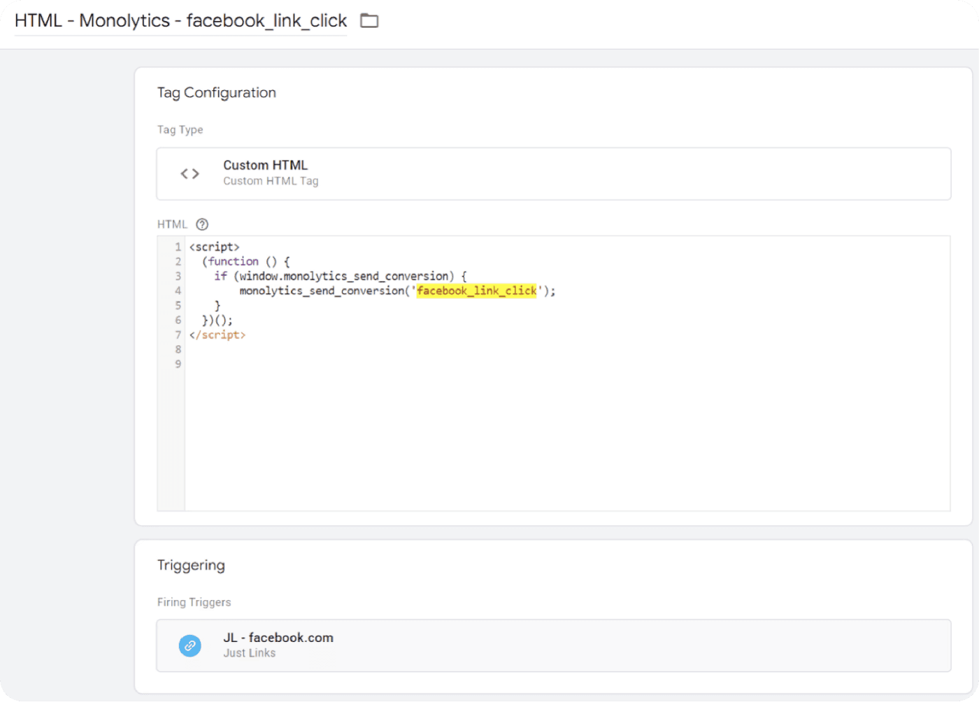The width and height of the screenshot is (979, 702).
Task: Click the '</script>' closing tag on line 7
Action: click(217, 335)
